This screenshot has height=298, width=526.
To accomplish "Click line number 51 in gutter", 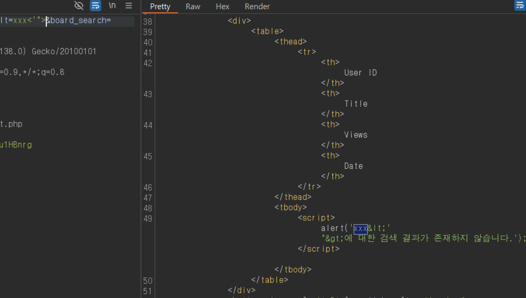I will pos(148,291).
